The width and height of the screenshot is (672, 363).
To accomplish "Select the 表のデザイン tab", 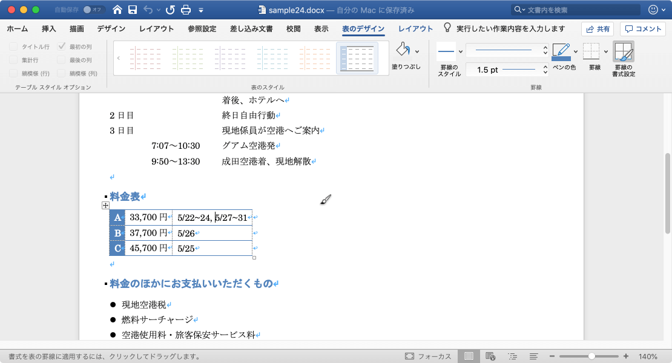I will pyautogui.click(x=363, y=28).
